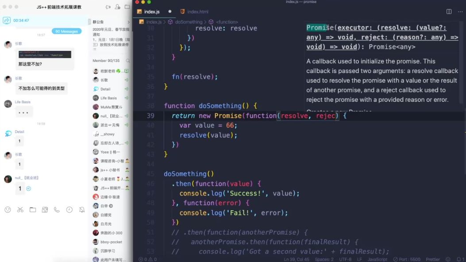This screenshot has height=262, width=466.
Task: Select language mode JavaScript in status bar
Action: coord(377,259)
